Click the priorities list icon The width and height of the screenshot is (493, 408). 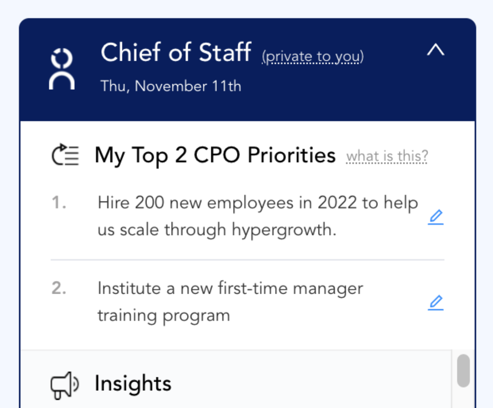65,155
